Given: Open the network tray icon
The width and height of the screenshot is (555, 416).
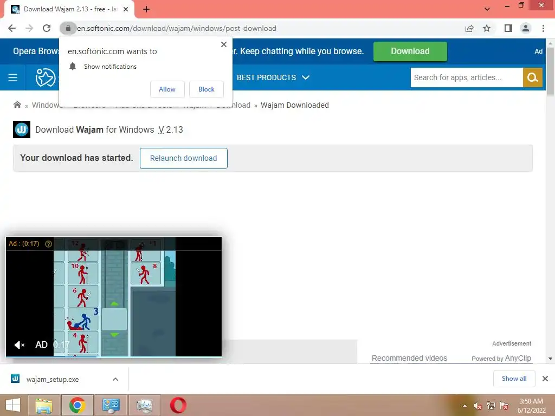Looking at the screenshot, I should (491, 406).
